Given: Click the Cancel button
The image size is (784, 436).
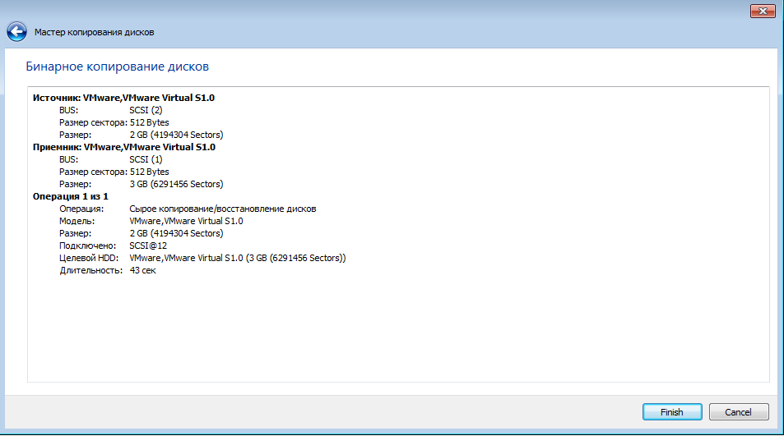Looking at the screenshot, I should tap(739, 412).
